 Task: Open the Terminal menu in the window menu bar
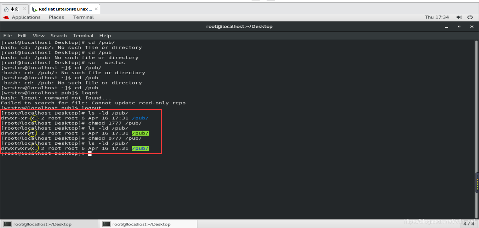pos(83,35)
